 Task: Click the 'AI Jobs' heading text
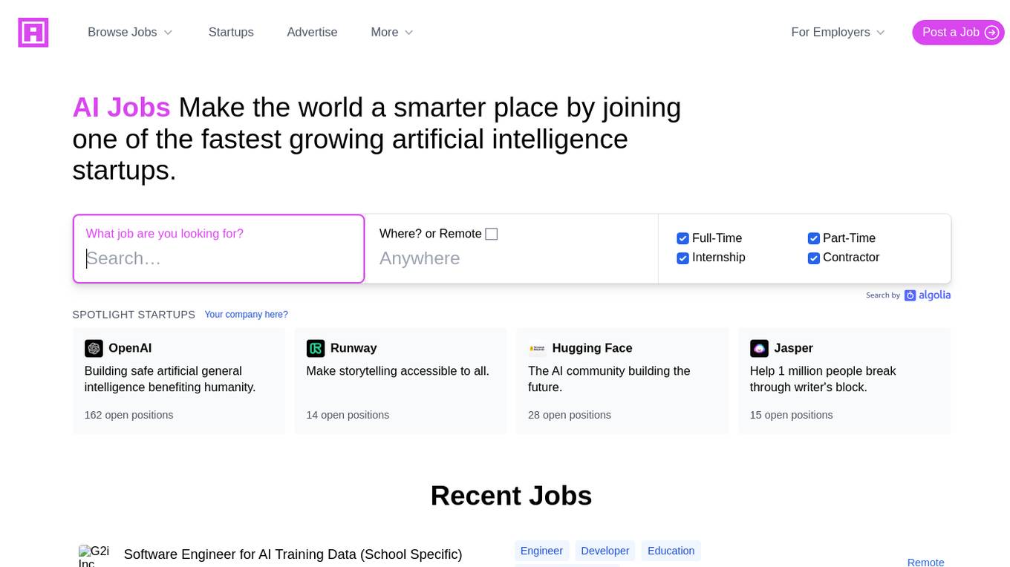[122, 108]
